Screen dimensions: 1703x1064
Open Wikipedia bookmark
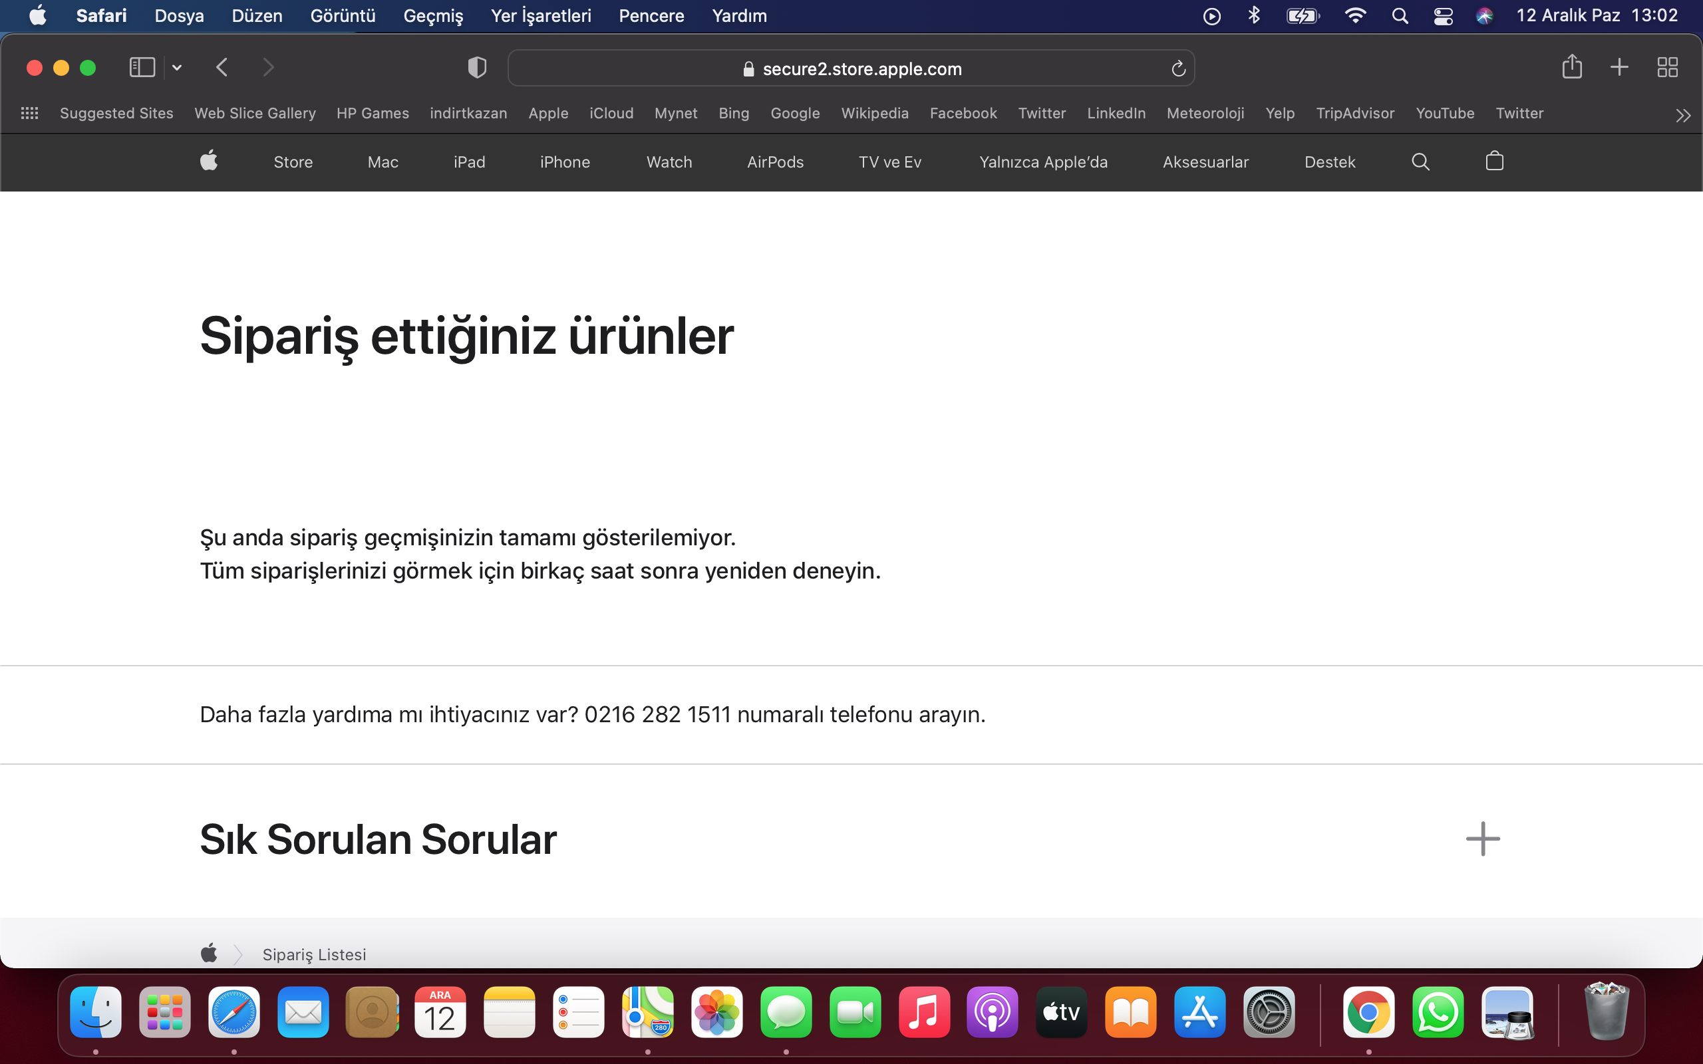[x=875, y=113]
